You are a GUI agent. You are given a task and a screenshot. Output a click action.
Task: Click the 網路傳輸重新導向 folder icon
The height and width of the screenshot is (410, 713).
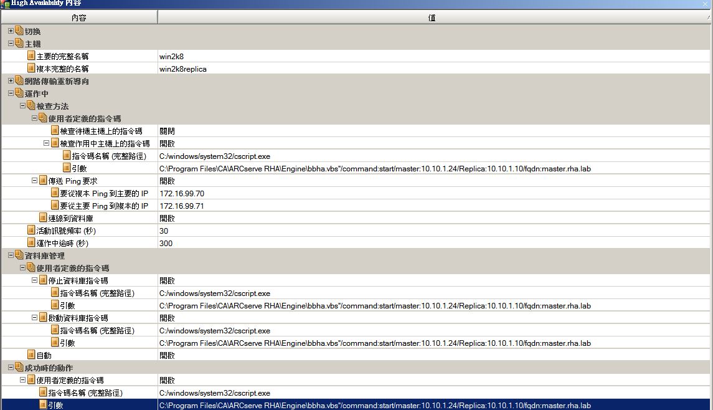19,80
